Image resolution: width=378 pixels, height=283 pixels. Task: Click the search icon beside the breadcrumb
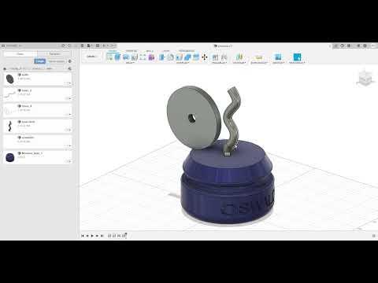69,68
